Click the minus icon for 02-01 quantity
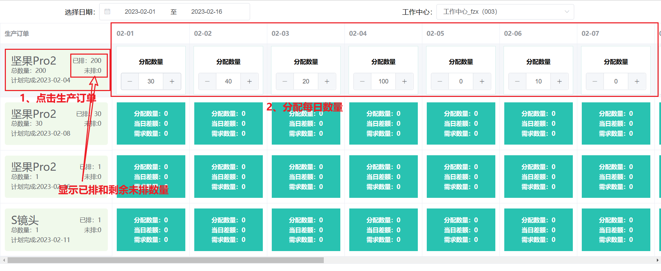 click(130, 81)
